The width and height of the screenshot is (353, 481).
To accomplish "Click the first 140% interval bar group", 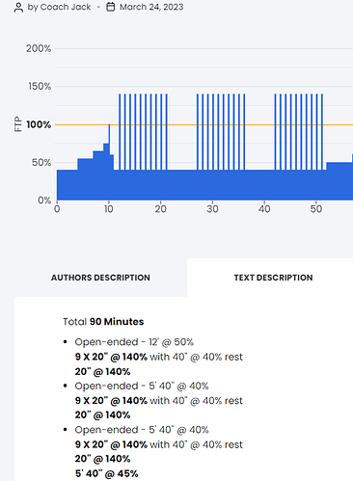I will click(143, 132).
